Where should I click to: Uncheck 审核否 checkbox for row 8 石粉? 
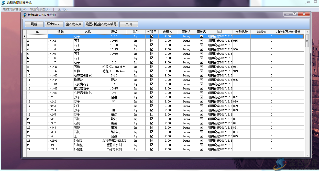click(x=201, y=67)
